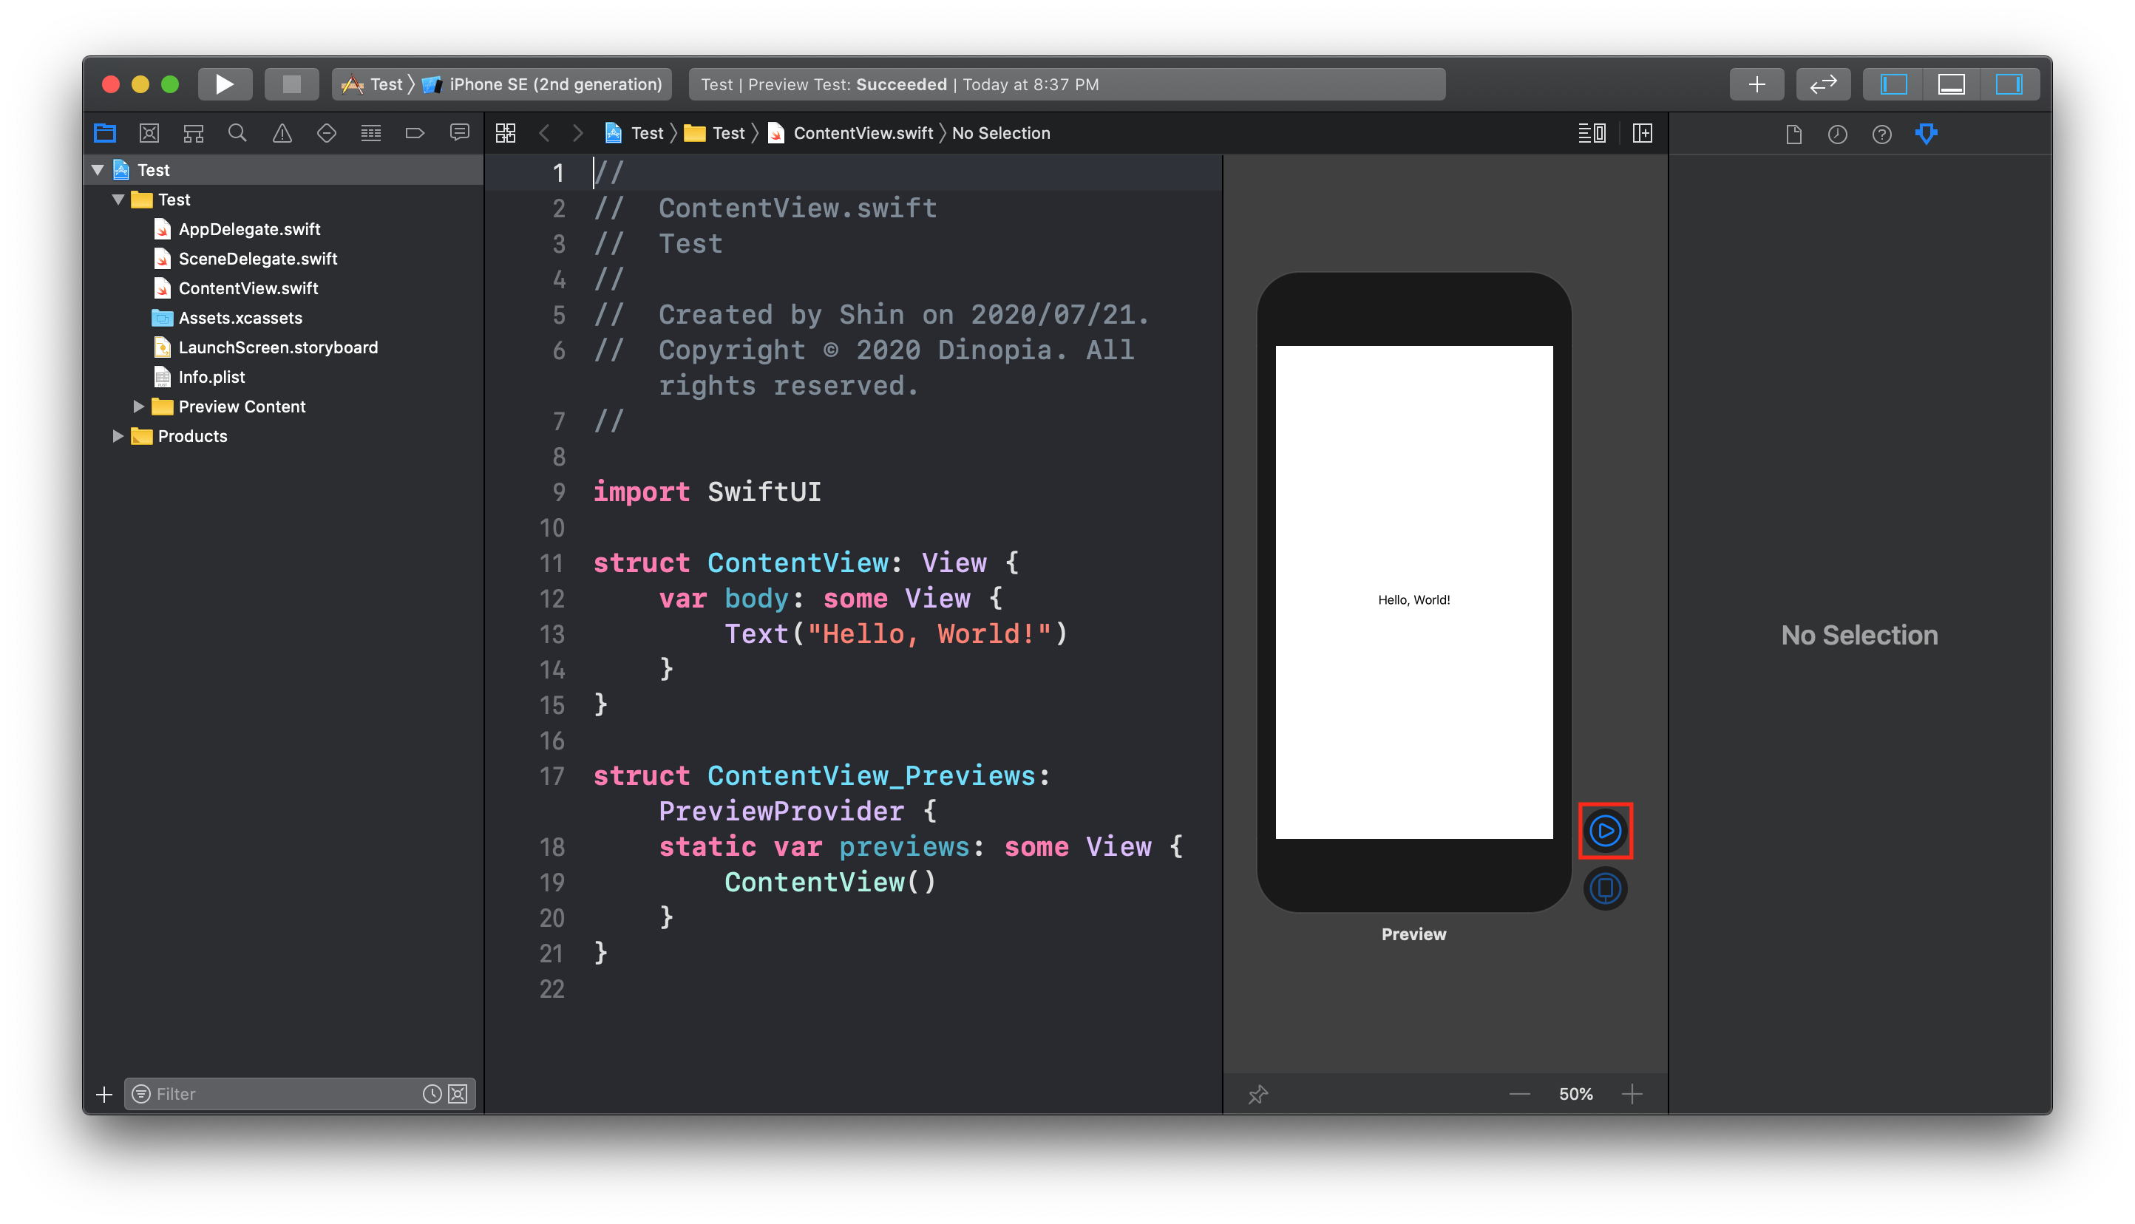
Task: Open the Breakpoint navigator icon
Action: (415, 133)
